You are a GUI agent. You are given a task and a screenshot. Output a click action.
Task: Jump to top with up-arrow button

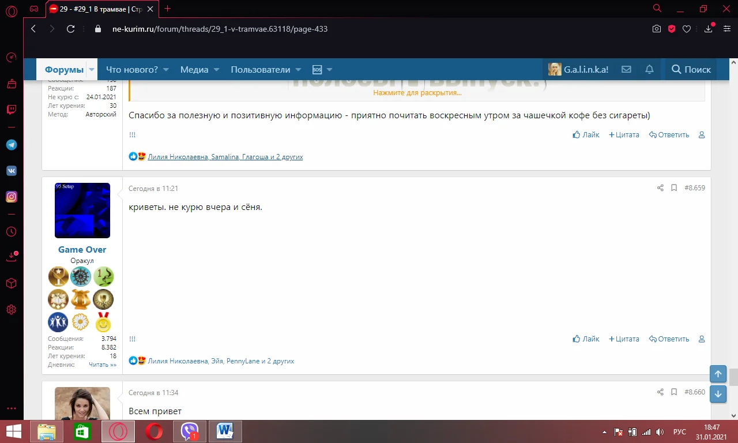point(718,374)
